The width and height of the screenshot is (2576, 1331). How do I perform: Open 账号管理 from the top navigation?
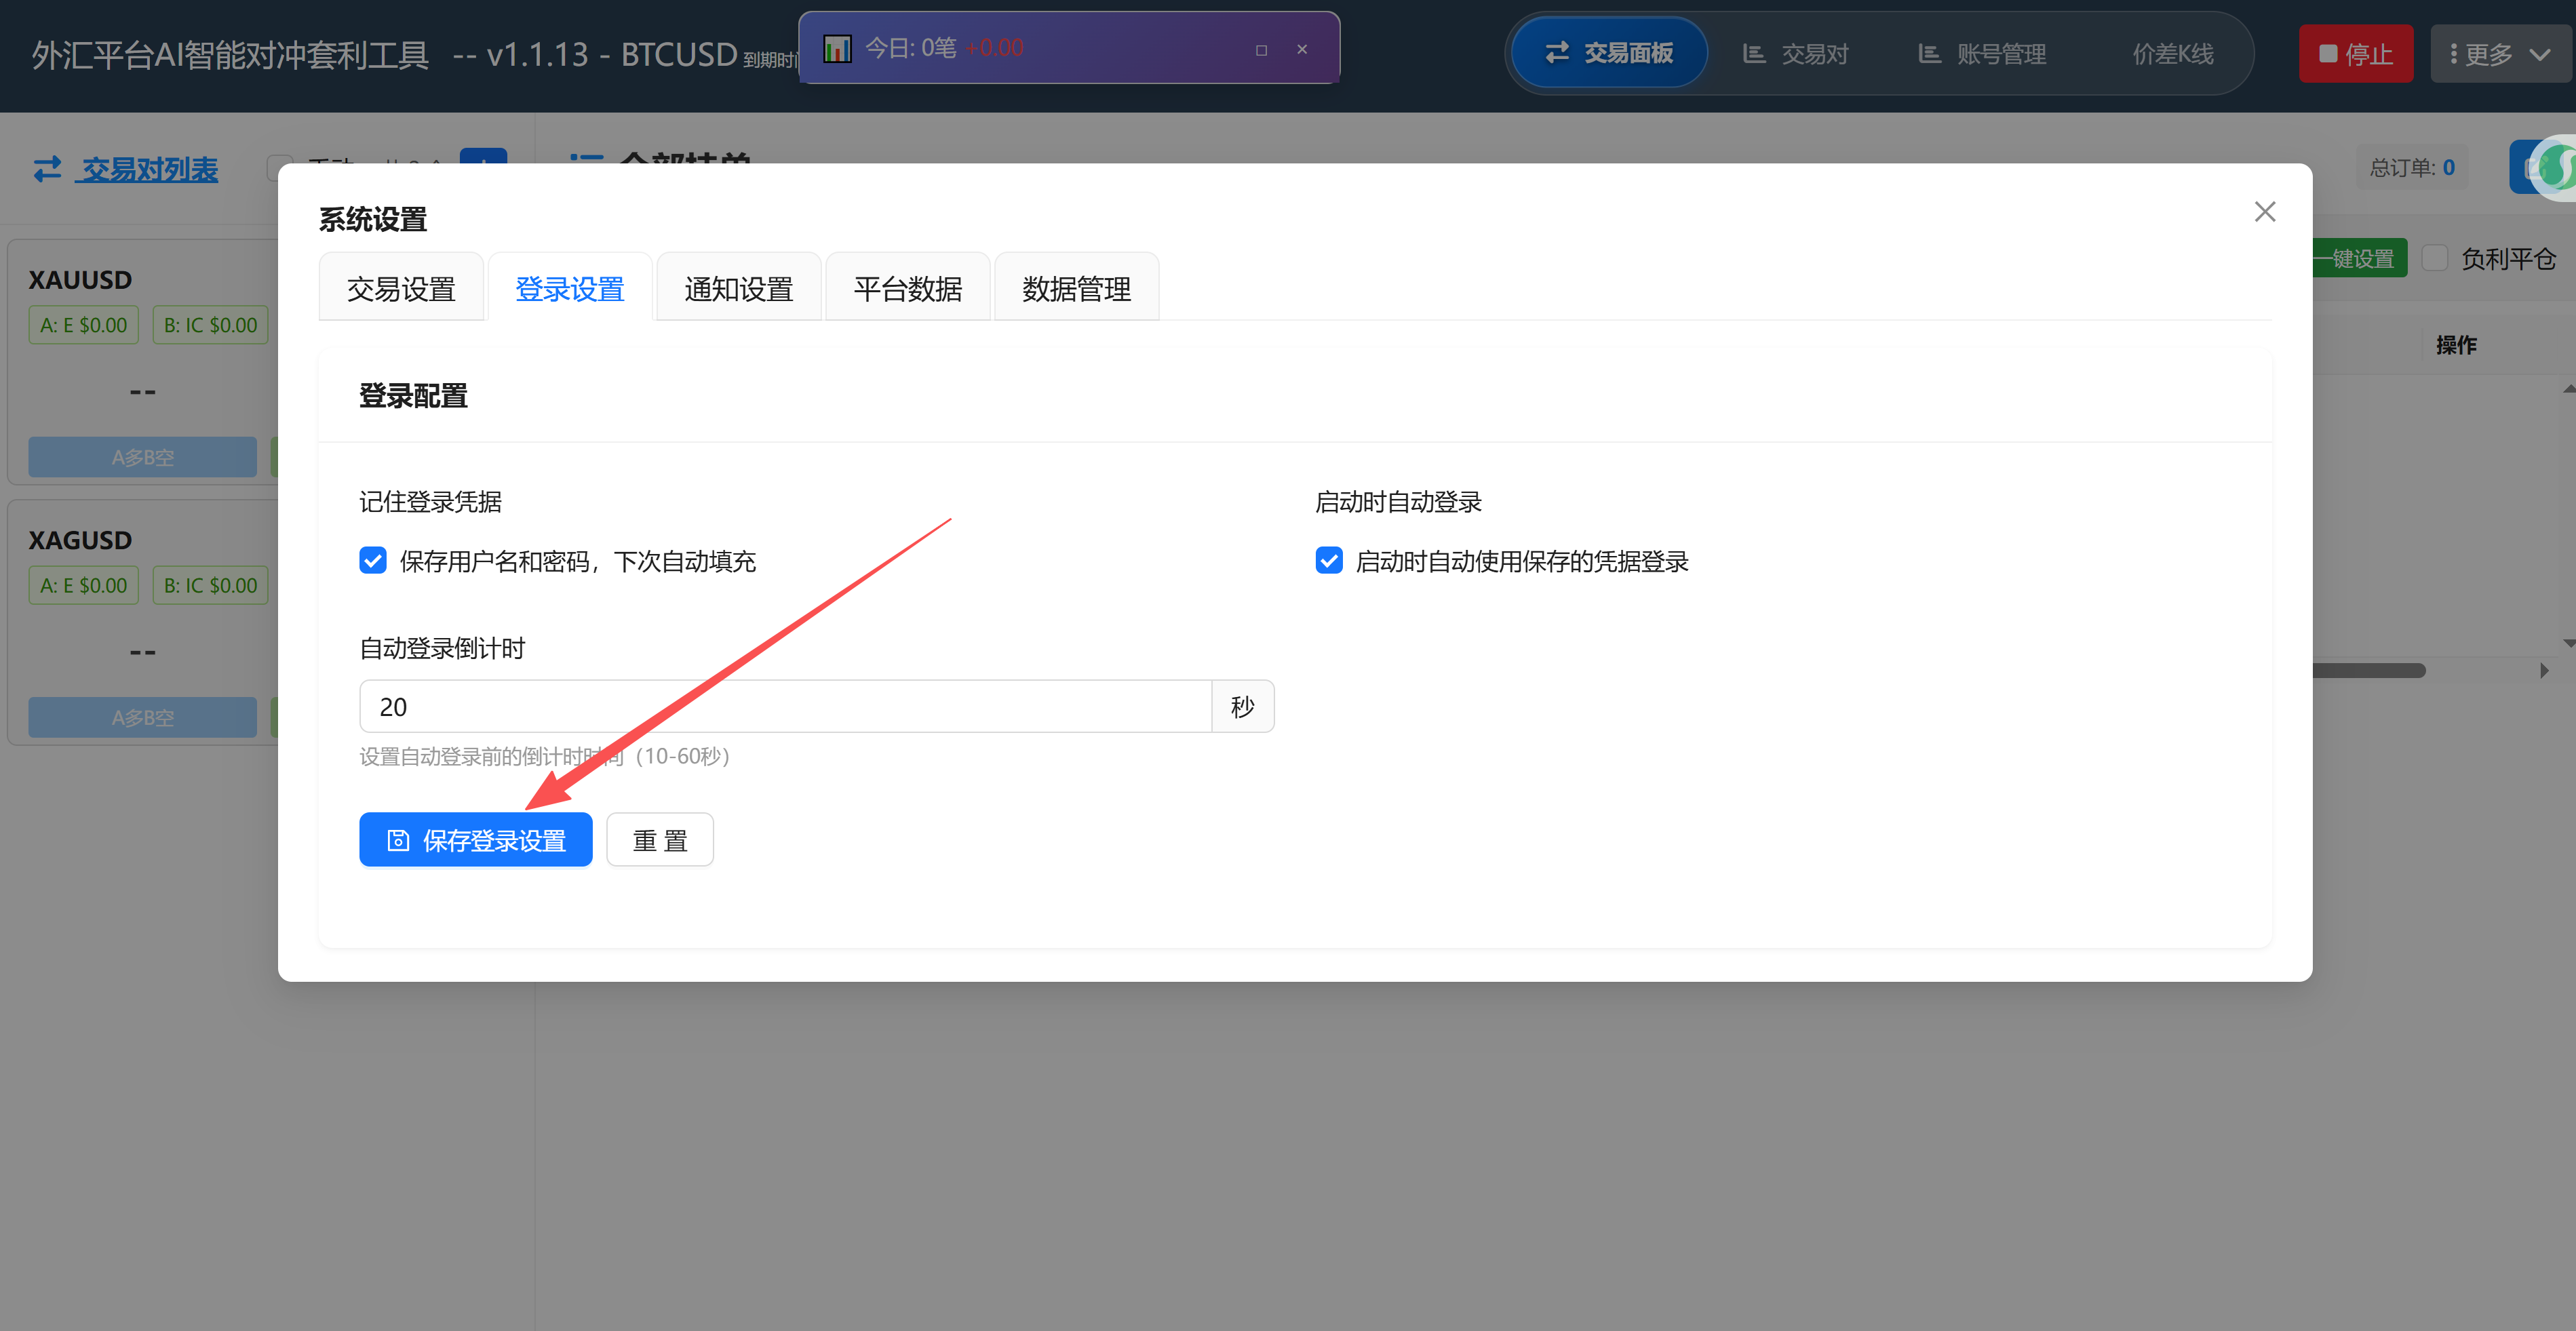(1982, 54)
